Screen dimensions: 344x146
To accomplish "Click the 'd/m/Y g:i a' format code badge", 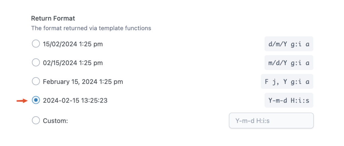I will click(x=289, y=44).
